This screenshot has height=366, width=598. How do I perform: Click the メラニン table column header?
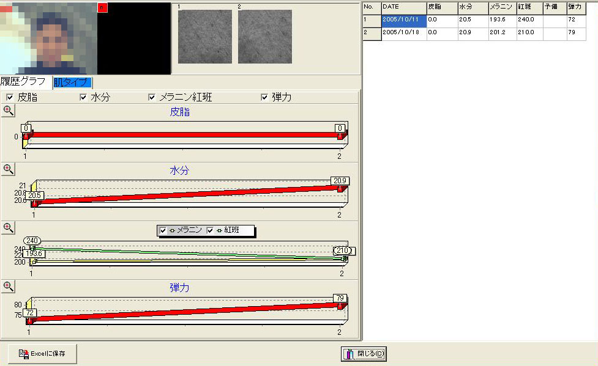503,8
